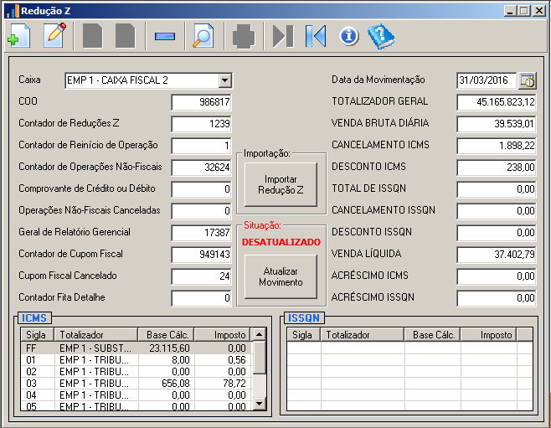Click the CANCELAMENTO ISSQN field
This screenshot has height=428, width=551.
pos(497,211)
